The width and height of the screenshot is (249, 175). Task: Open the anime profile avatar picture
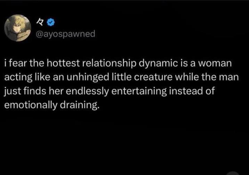click(18, 28)
